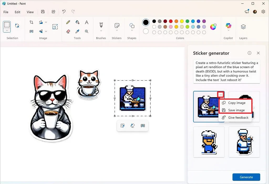Click the sticker prompt text box
Viewport: 269px width, 184px height.
point(226,71)
